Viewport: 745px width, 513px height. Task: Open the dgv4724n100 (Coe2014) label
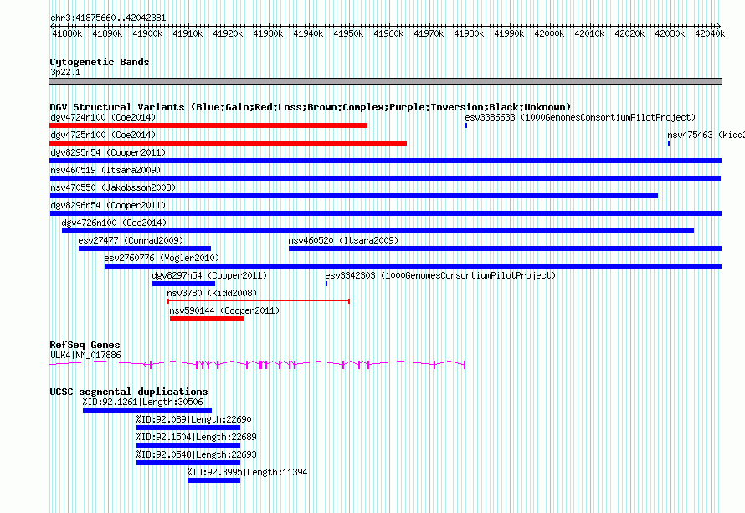pos(103,117)
